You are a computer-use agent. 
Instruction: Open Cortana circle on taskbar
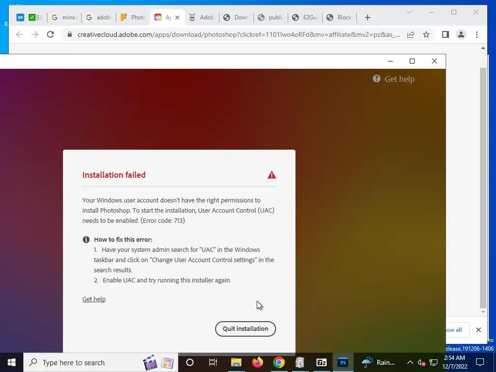point(189,362)
